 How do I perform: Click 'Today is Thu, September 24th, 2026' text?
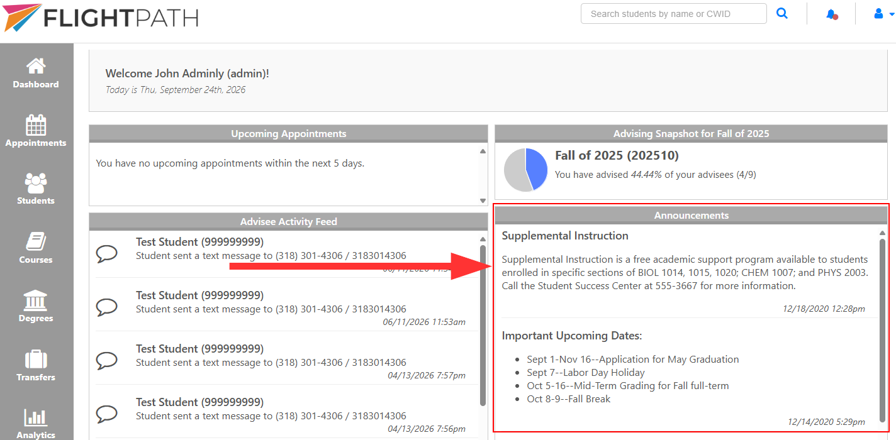tap(176, 90)
